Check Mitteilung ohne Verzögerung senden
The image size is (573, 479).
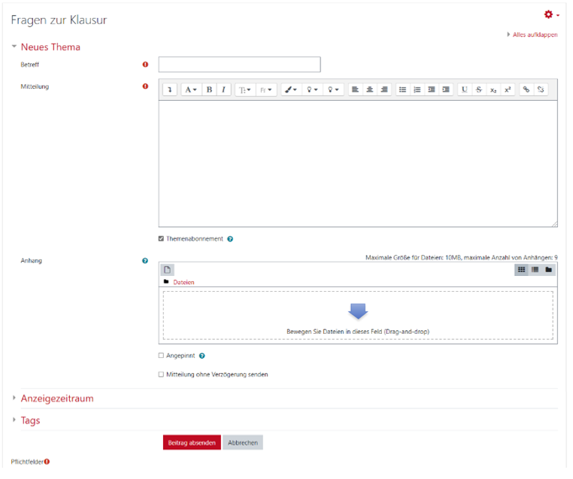coord(161,374)
